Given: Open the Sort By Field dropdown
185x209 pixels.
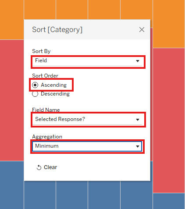Looking at the screenshot, I should (x=87, y=61).
